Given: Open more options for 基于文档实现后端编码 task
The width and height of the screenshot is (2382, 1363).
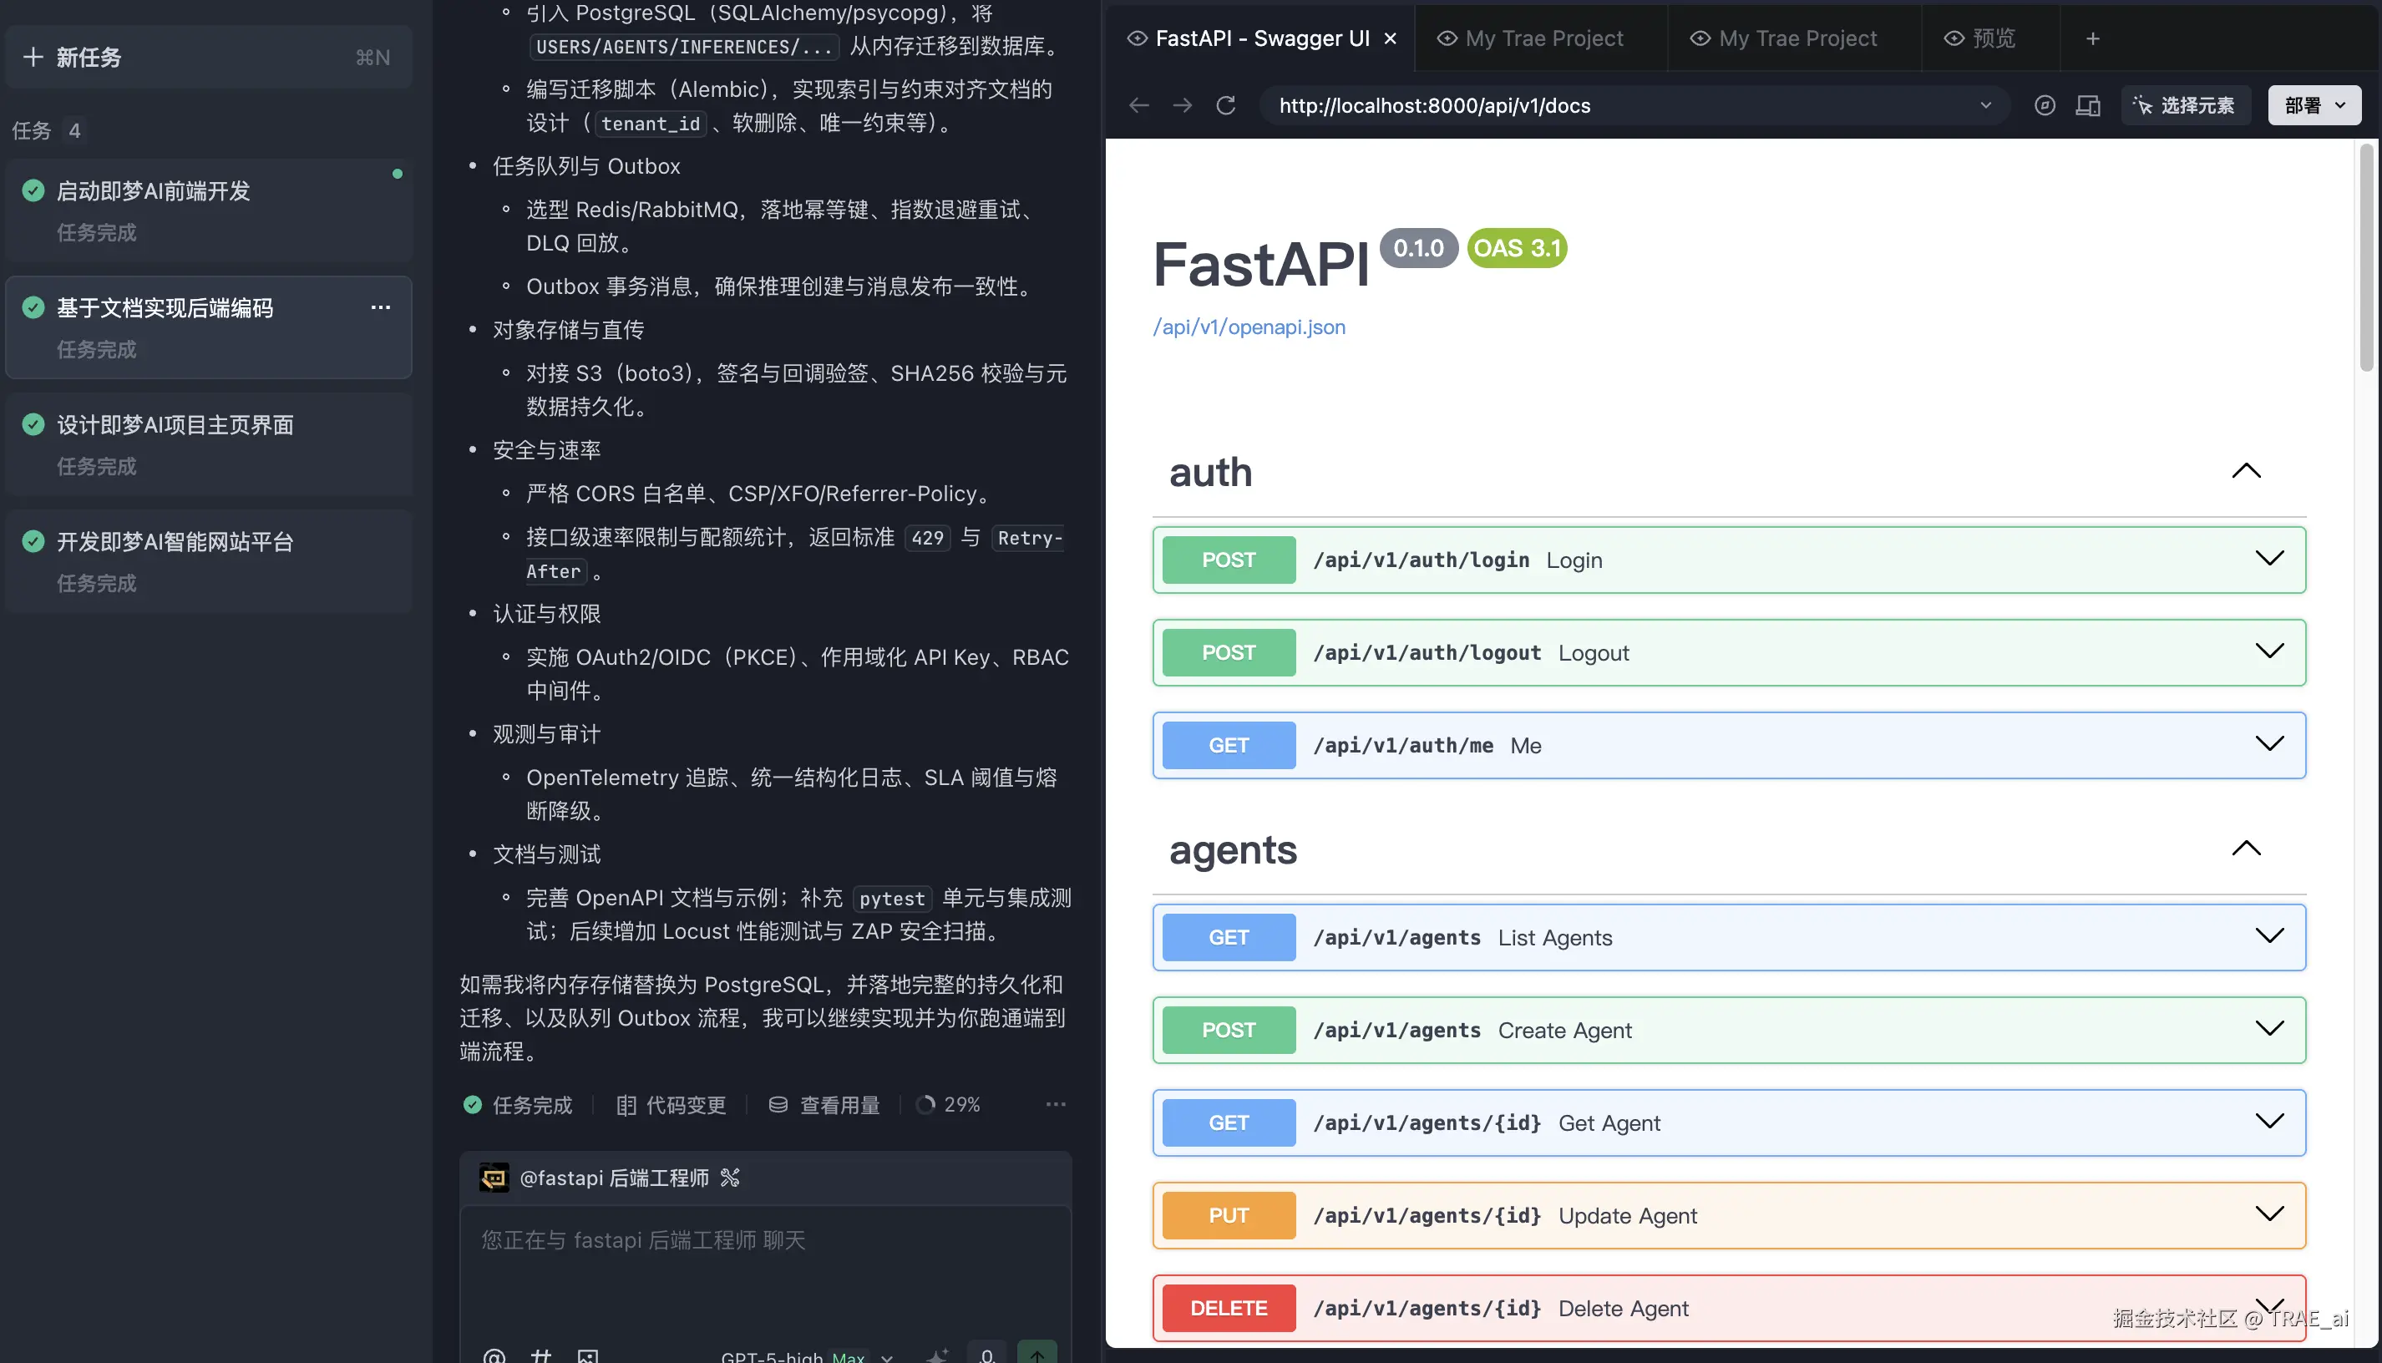Looking at the screenshot, I should [x=380, y=307].
